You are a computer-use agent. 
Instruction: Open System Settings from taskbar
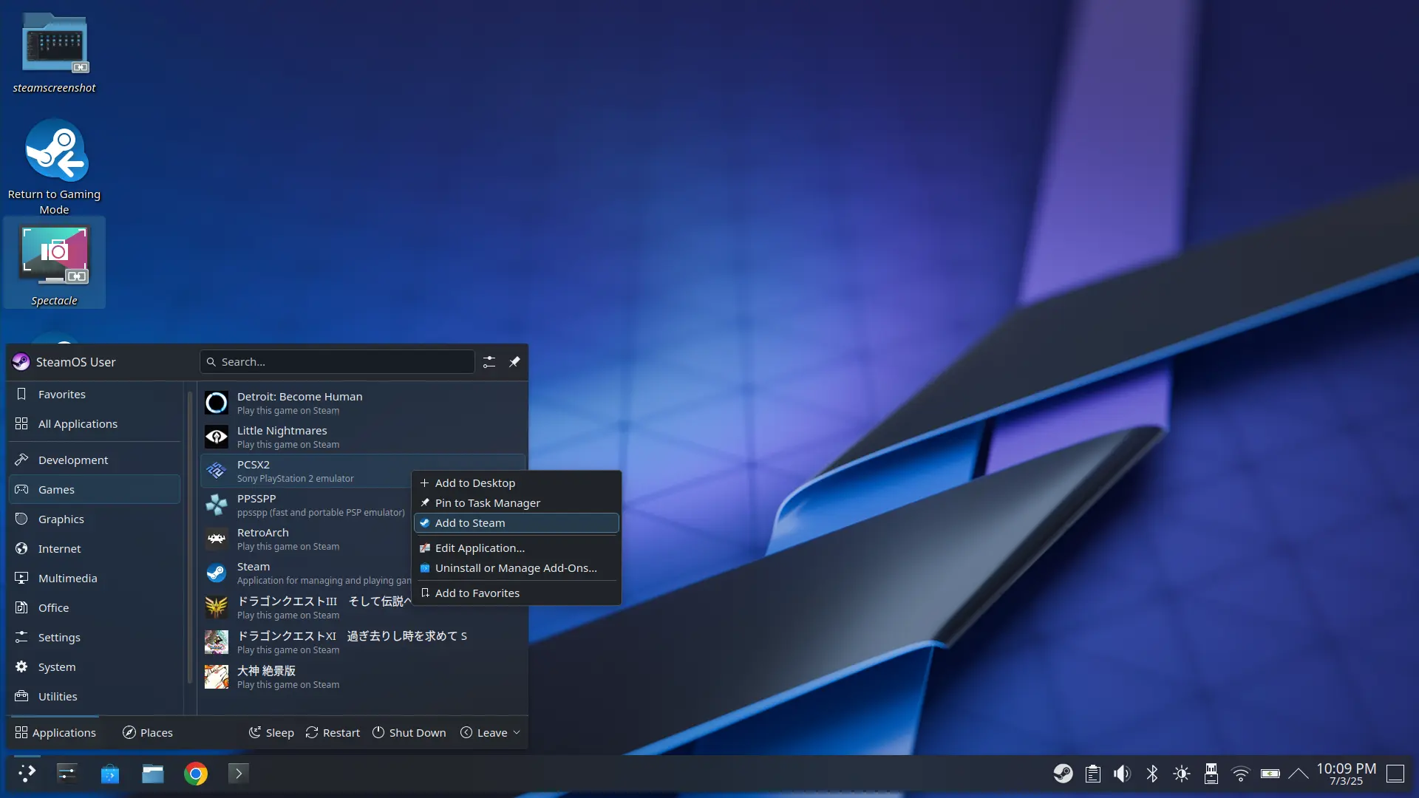(x=67, y=774)
